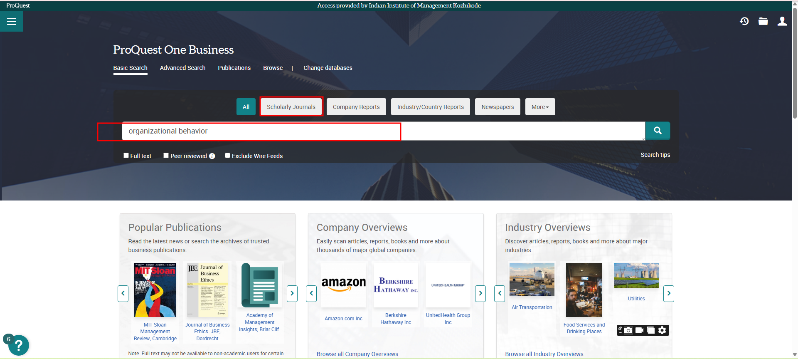Image resolution: width=798 pixels, height=359 pixels.
Task: Open the Publications tab
Action: [x=234, y=68]
